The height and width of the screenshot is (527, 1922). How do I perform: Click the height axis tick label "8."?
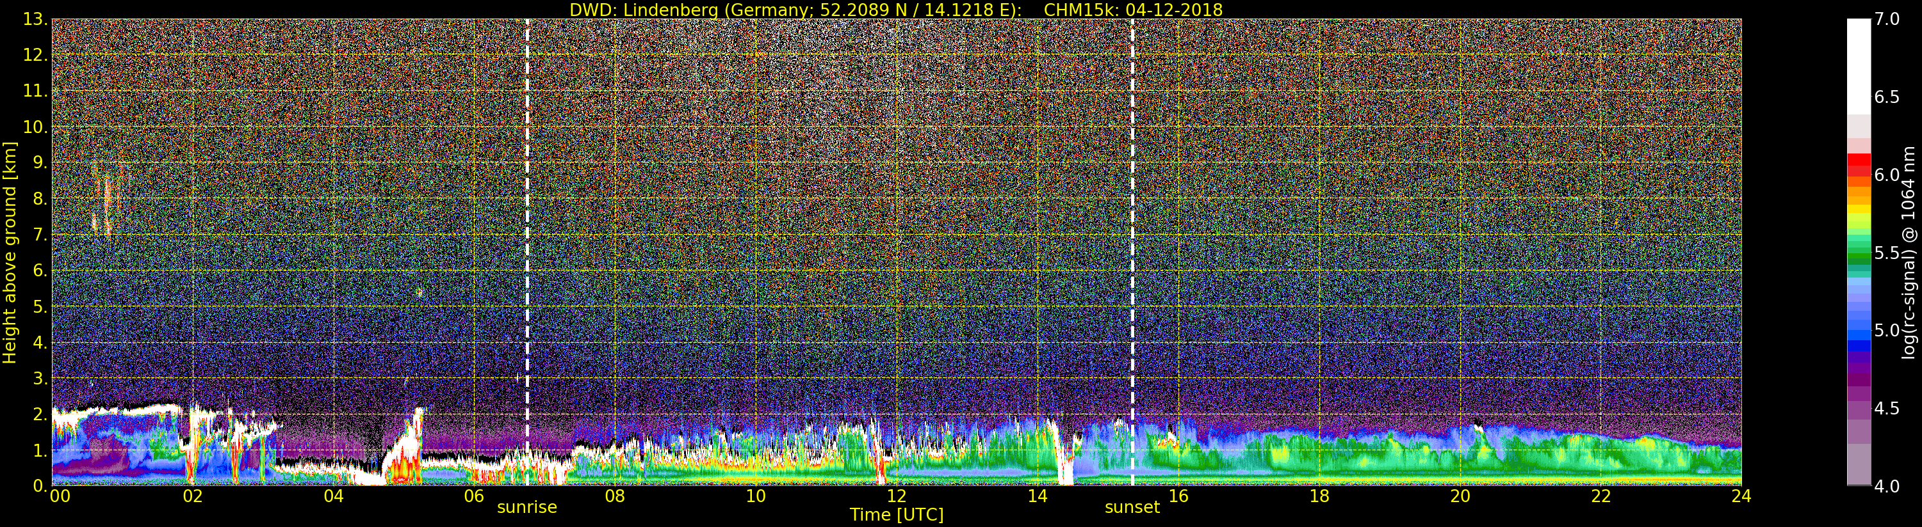coord(40,199)
